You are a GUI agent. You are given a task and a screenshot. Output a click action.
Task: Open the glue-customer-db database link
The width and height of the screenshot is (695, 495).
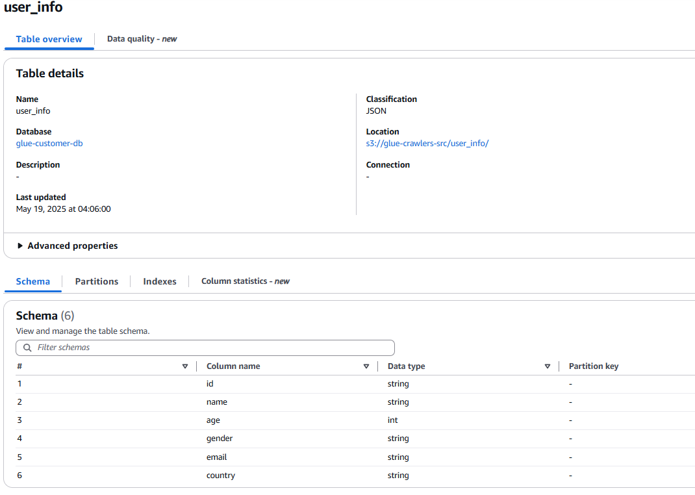point(49,144)
